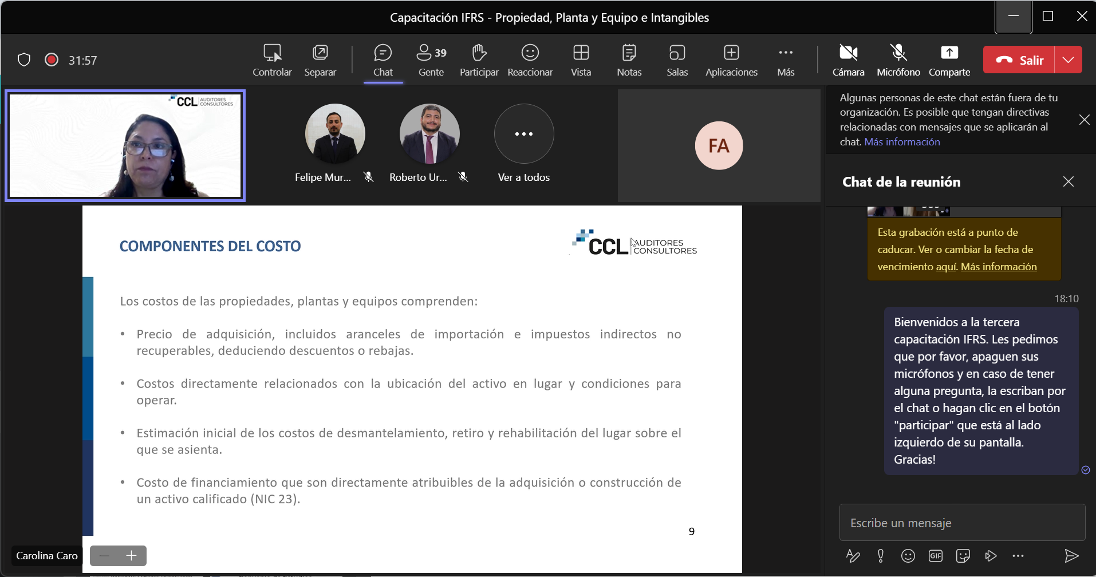The image size is (1096, 577).
Task: Open the Reaccionar emoji menu
Action: click(530, 60)
